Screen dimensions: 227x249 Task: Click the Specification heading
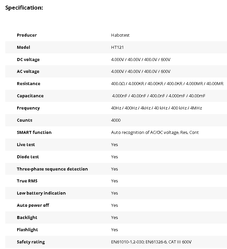(24, 8)
